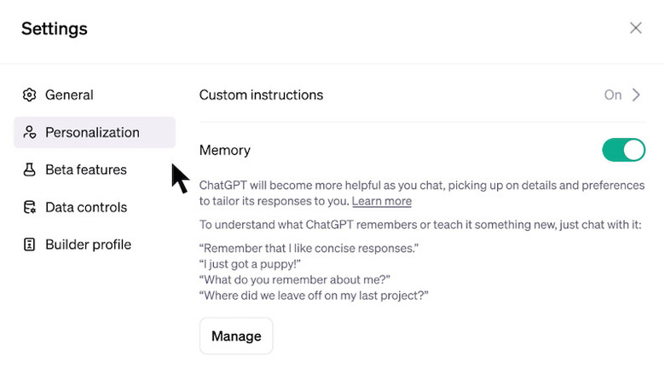
Task: Click the Builder profile badge icon
Action: pos(30,245)
